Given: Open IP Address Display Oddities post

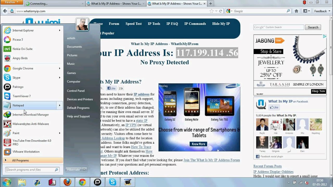Looking at the screenshot, I should [x=273, y=172].
